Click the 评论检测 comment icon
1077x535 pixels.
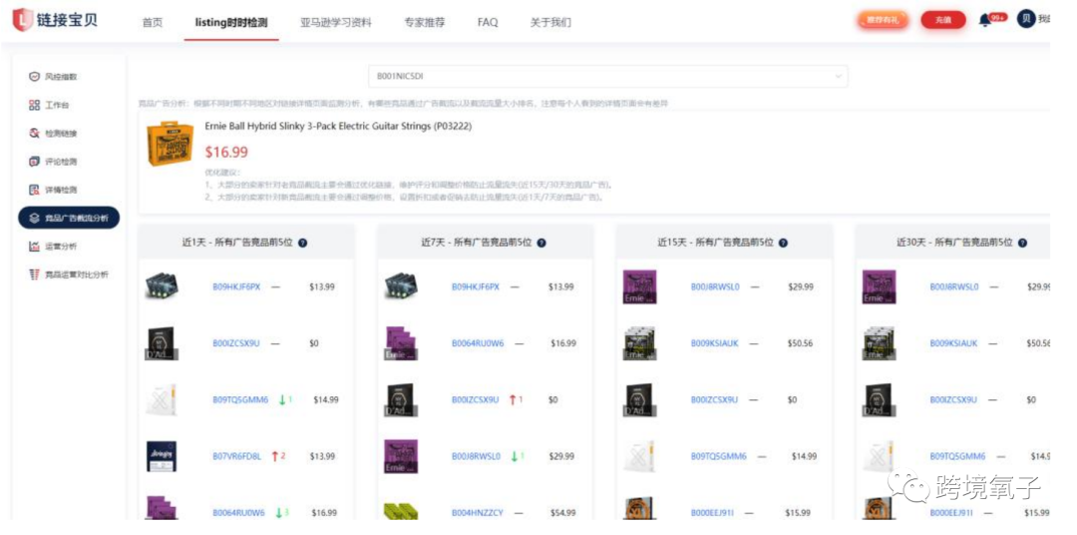pyautogui.click(x=34, y=162)
